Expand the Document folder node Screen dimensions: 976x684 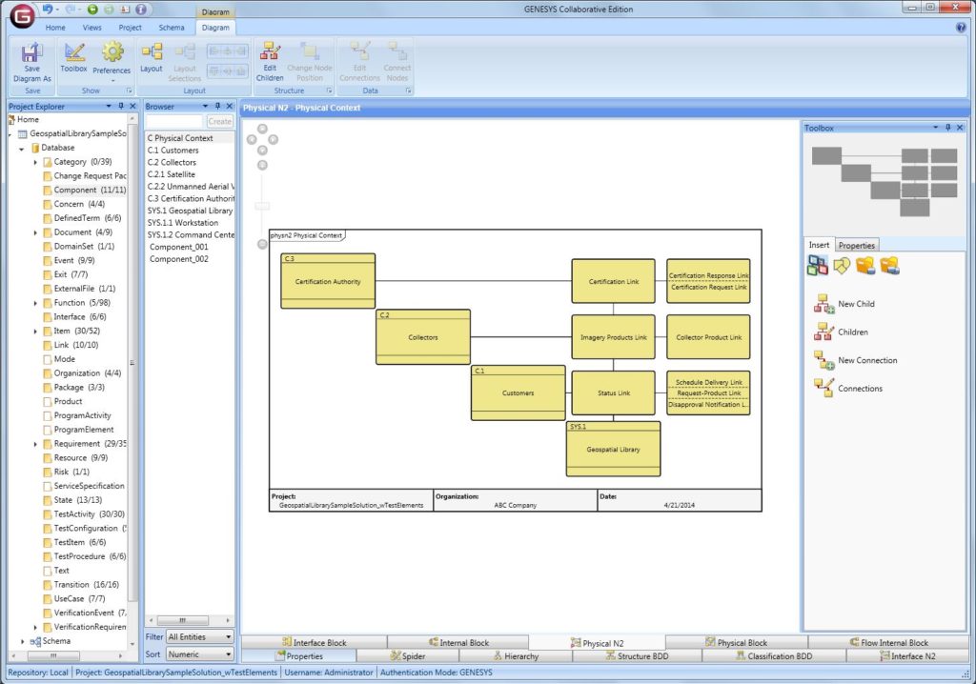click(x=35, y=232)
